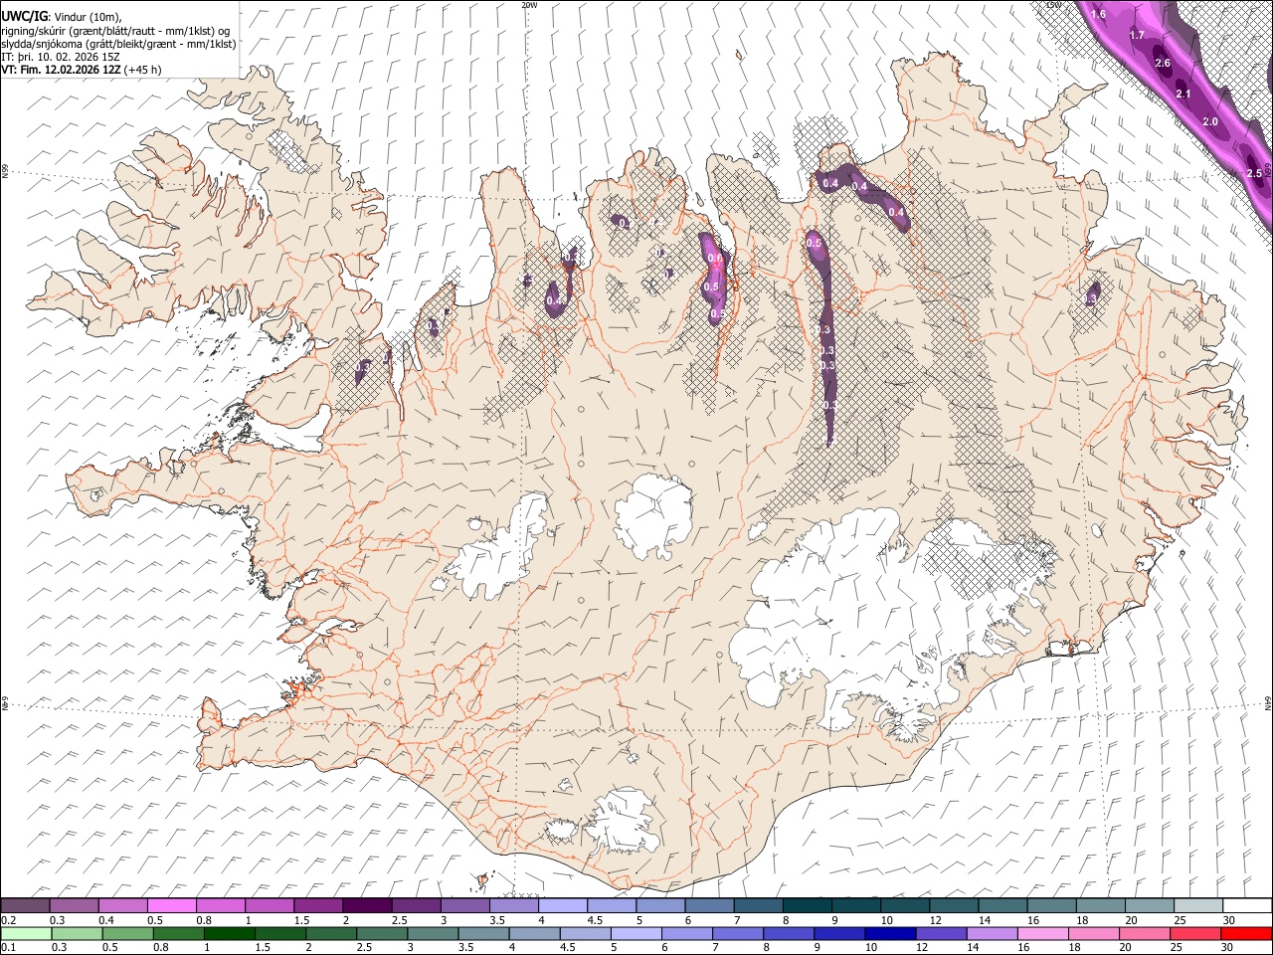Click the 1.6 precipitation value offshore northeast

[1098, 14]
